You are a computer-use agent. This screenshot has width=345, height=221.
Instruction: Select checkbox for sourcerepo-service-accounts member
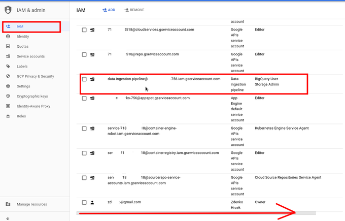(84, 178)
